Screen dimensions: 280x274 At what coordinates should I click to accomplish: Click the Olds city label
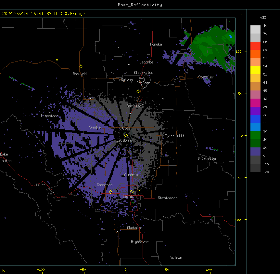pyautogui.click(x=126, y=128)
